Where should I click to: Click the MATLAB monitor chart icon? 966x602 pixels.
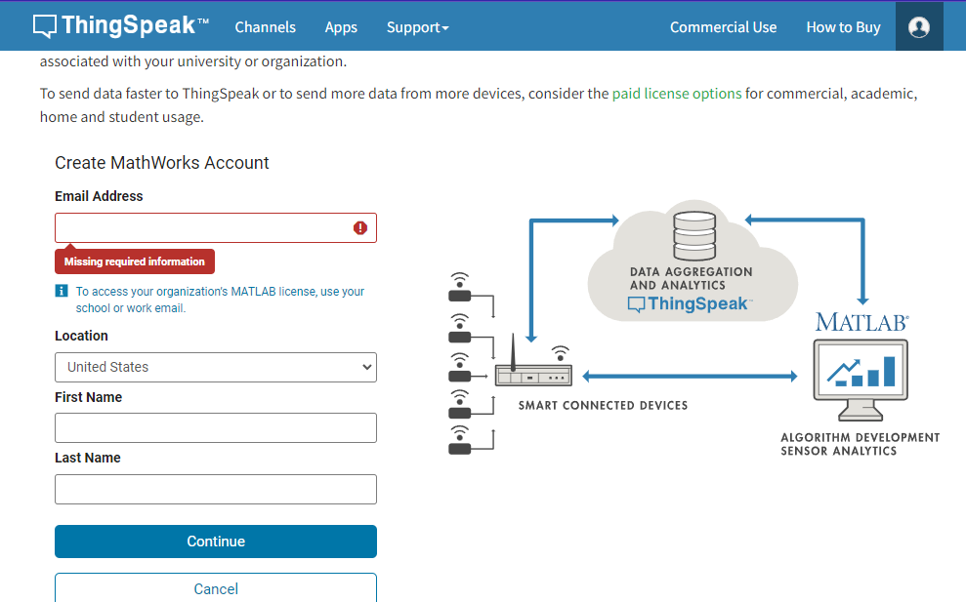[x=861, y=380]
